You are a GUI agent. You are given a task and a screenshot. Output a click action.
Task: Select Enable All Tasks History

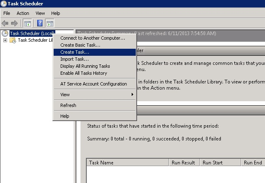84,73
